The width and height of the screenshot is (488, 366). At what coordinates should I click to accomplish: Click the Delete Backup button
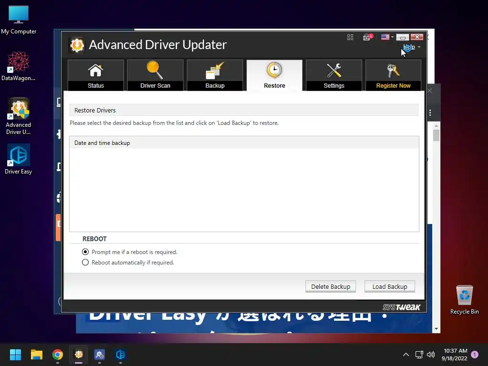pyautogui.click(x=331, y=286)
